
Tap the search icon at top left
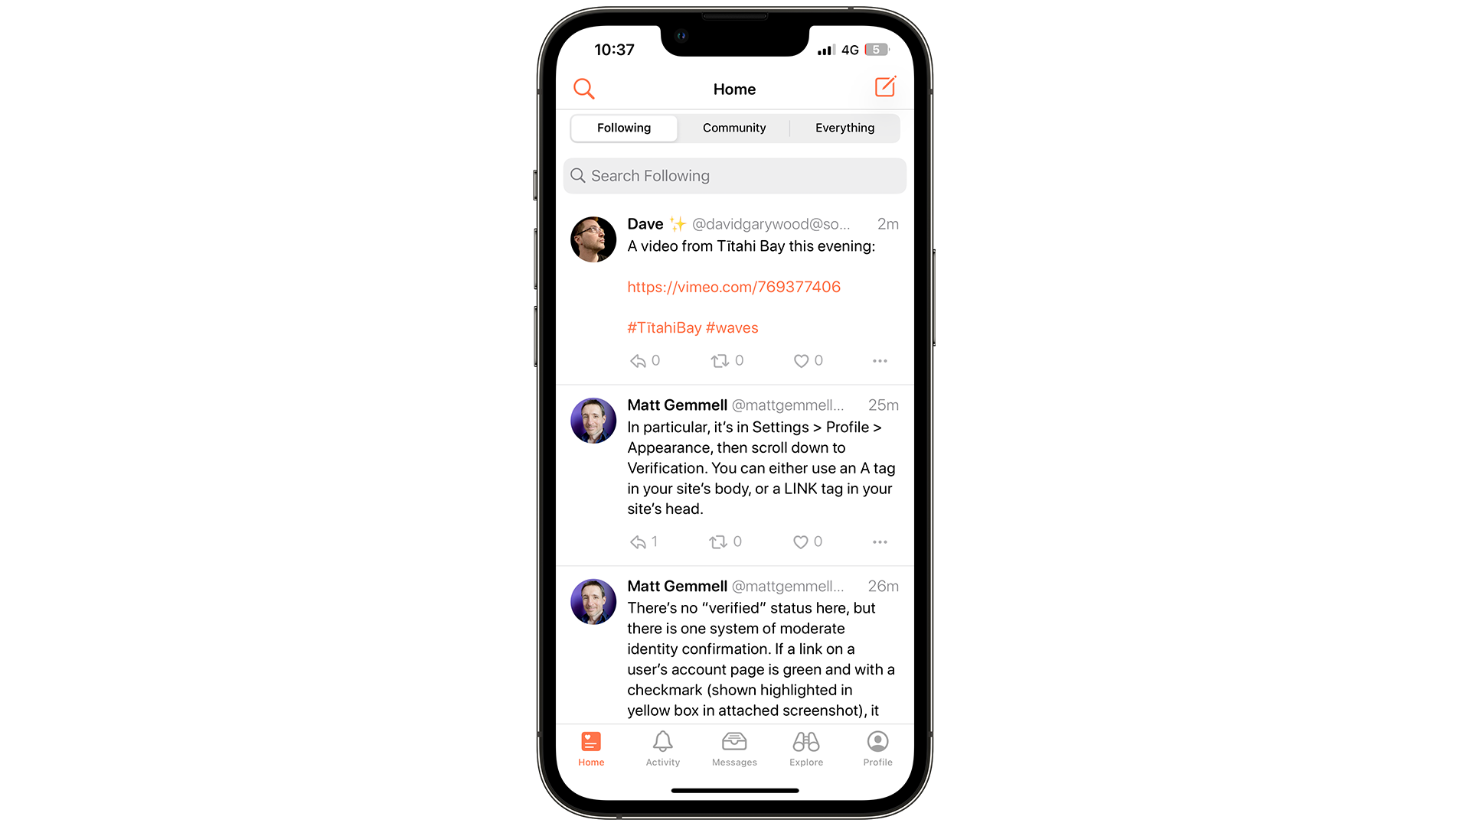click(583, 89)
